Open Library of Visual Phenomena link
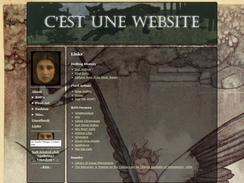This screenshot has height=183, width=244. pos(94,163)
